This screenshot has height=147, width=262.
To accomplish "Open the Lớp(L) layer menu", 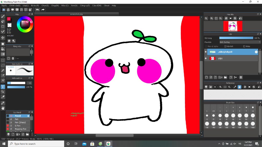I will tap(26, 6).
